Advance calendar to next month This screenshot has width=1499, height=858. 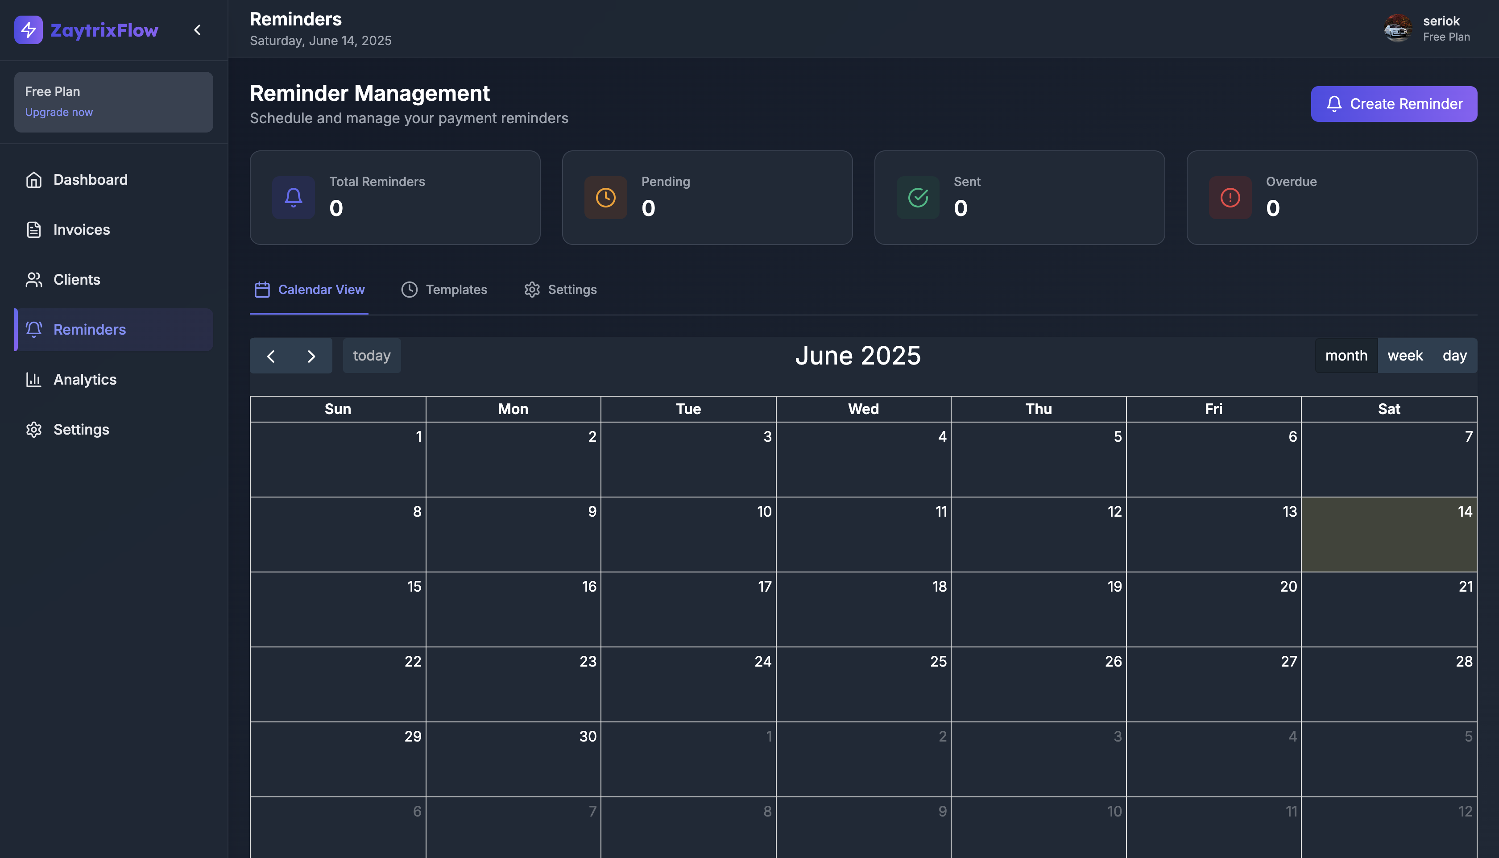[x=311, y=356]
